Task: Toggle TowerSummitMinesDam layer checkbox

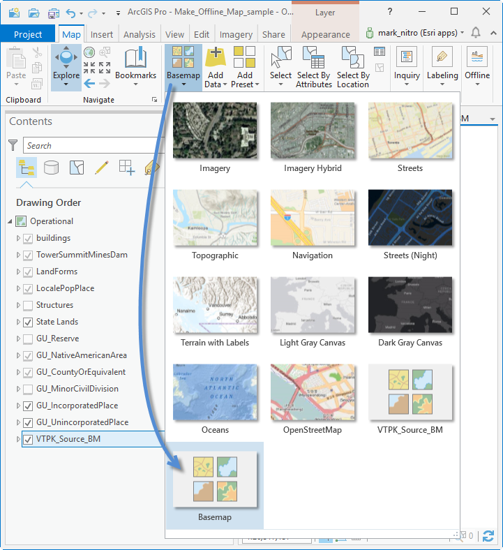Action: [x=28, y=255]
